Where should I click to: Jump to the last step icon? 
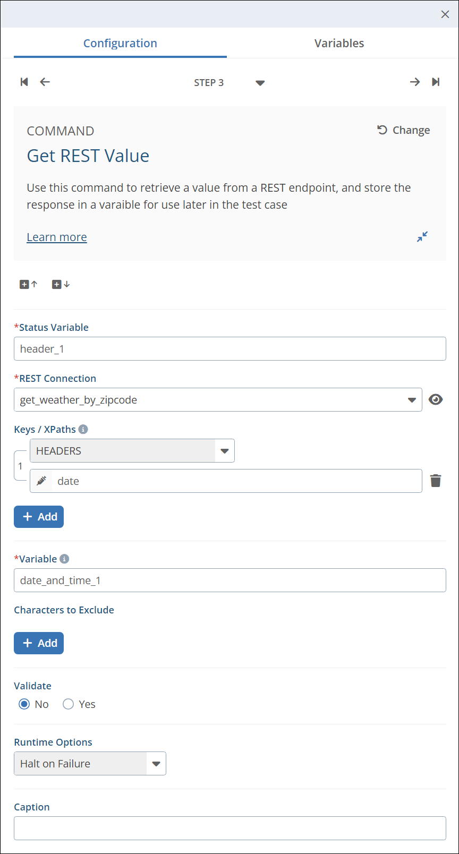(436, 82)
